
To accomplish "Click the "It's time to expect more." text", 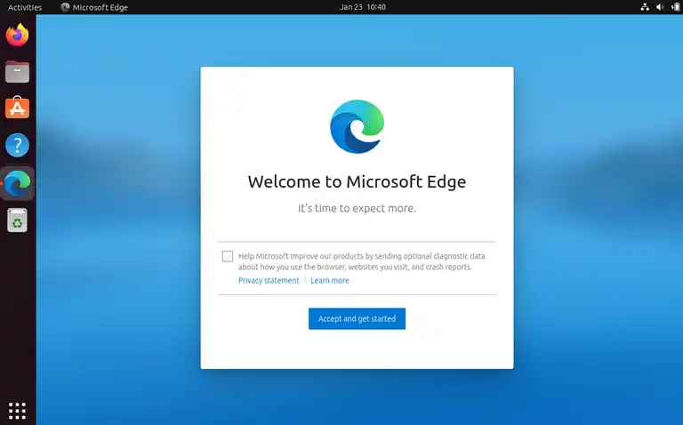I will pos(358,208).
